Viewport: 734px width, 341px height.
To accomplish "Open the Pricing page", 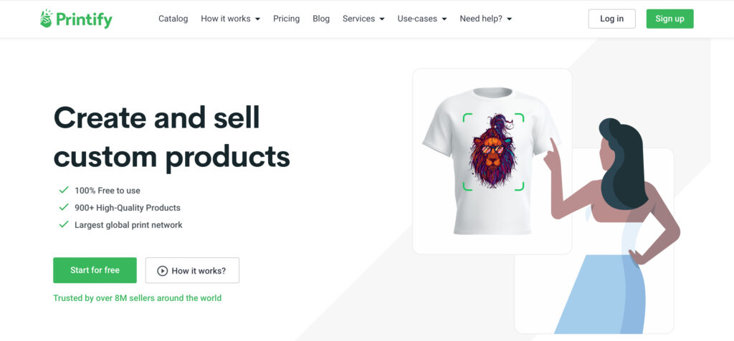I will pos(287,19).
